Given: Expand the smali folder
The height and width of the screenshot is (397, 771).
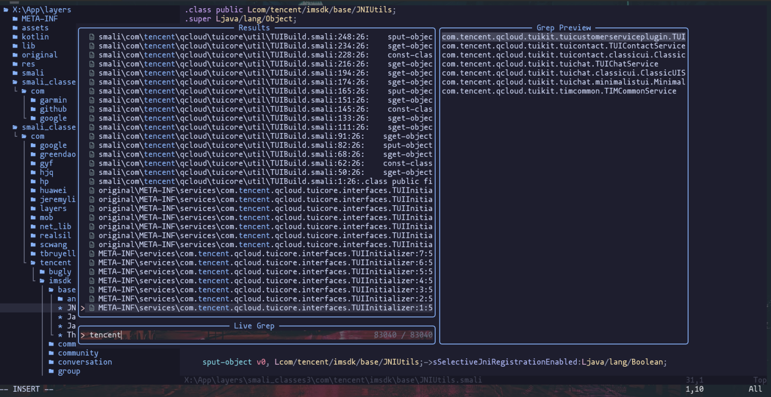Looking at the screenshot, I should click(28, 73).
